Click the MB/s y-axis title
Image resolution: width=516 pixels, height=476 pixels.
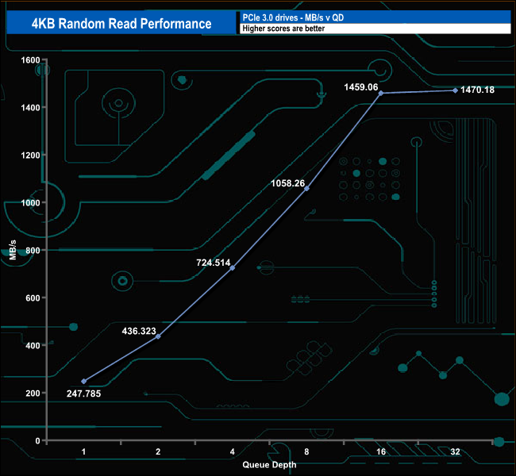[13, 251]
